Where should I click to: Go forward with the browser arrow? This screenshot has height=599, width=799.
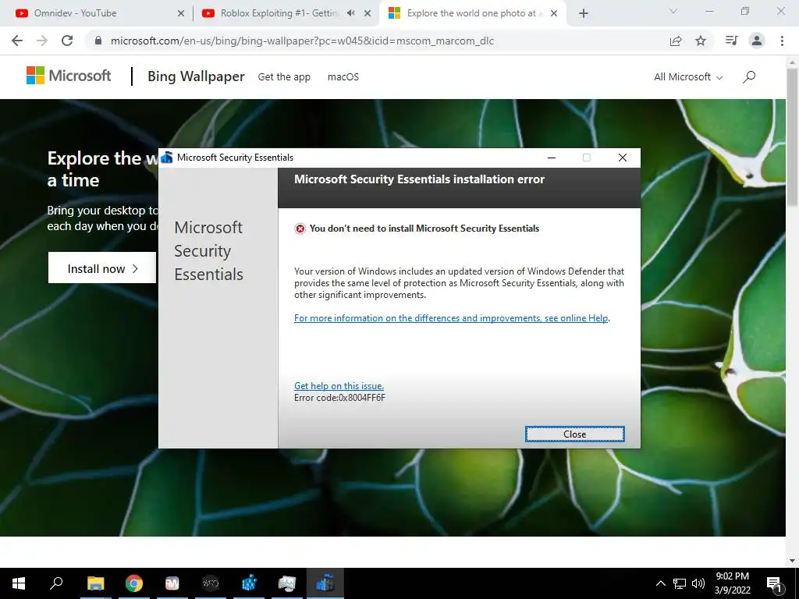42,41
